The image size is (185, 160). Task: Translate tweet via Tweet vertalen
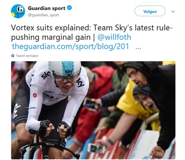(27, 56)
